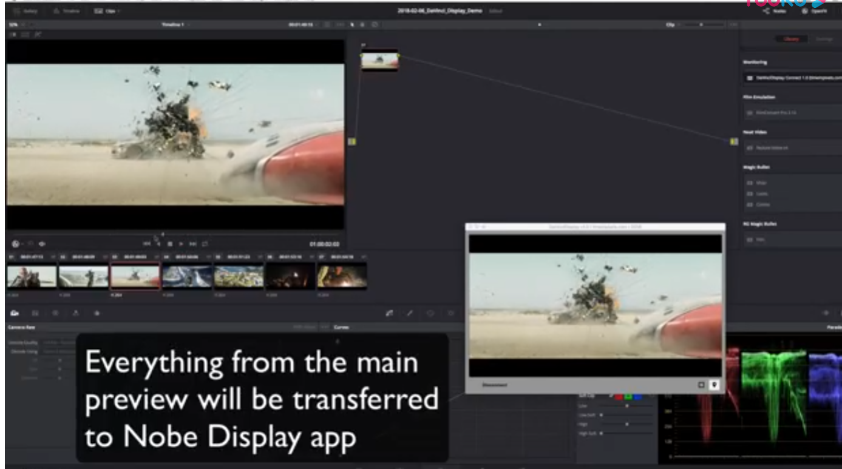Adjust node editor zoom slider
This screenshot has width=842, height=469.
[702, 24]
